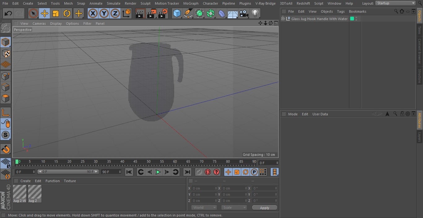Toggle the Y-axis lock
Viewport: 423px width, 218px height.
104,13
